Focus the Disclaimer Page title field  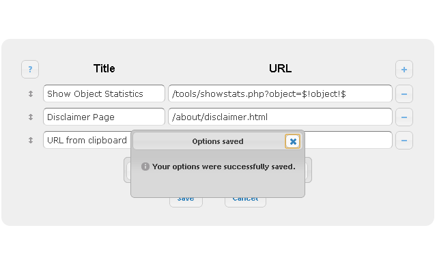[x=104, y=117]
